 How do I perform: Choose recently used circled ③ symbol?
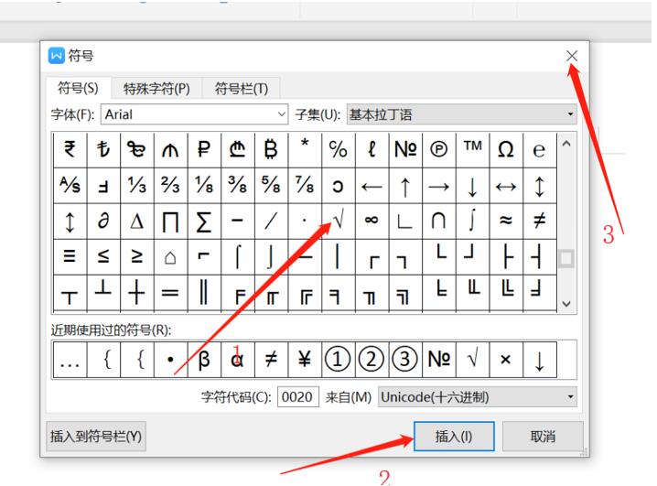[x=405, y=360]
